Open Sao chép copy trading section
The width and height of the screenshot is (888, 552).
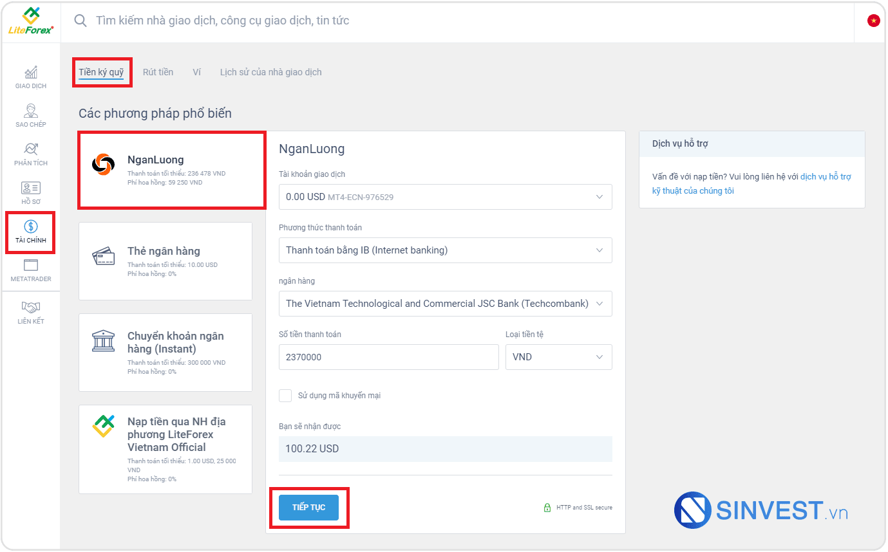pos(31,116)
